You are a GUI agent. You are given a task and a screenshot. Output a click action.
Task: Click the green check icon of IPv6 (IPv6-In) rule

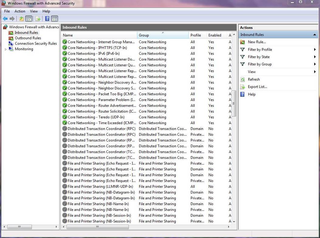click(65, 54)
